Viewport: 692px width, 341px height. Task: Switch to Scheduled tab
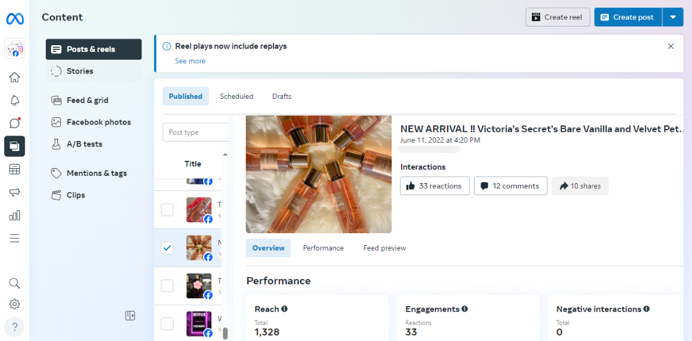[237, 96]
